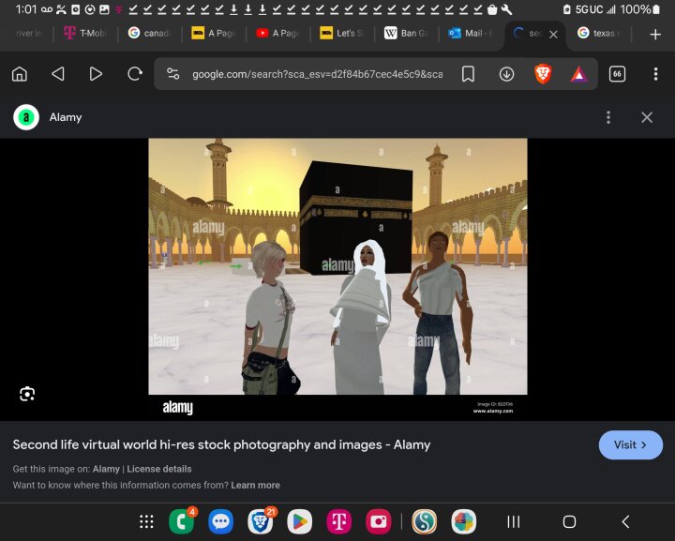The image size is (675, 541).
Task: Switch to the canada Google tab
Action: click(x=150, y=33)
